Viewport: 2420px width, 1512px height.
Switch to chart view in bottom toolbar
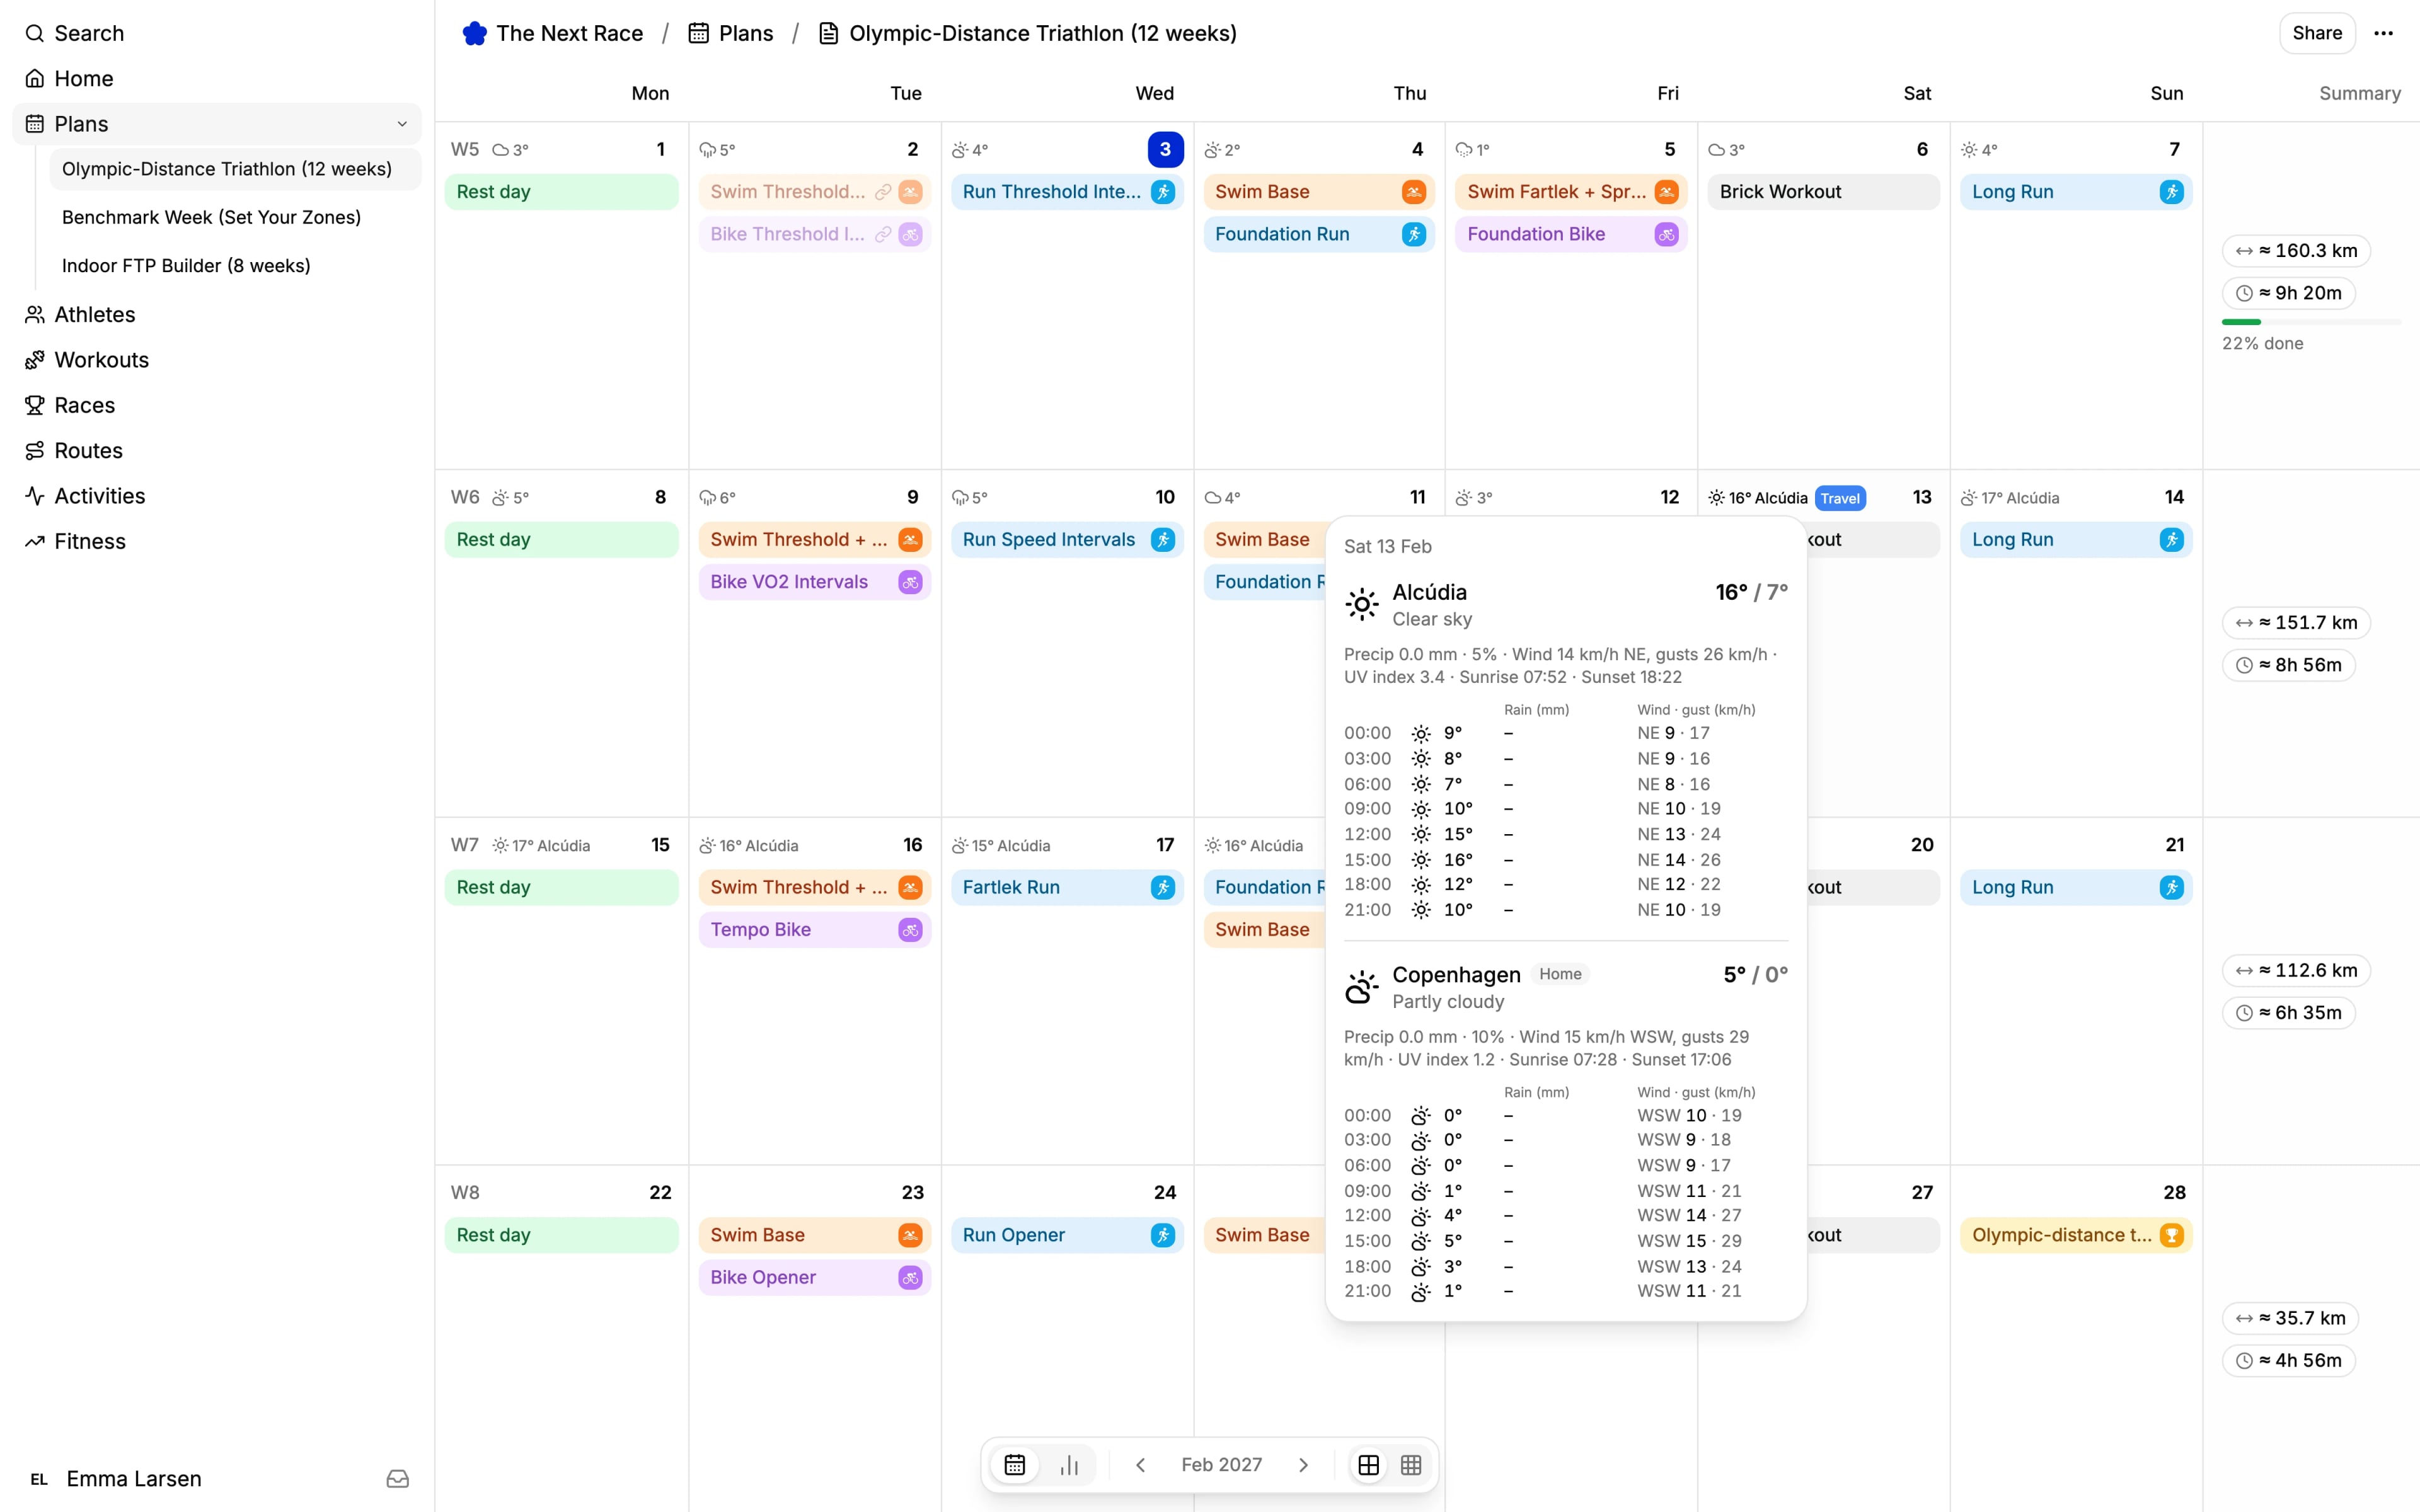(x=1069, y=1465)
